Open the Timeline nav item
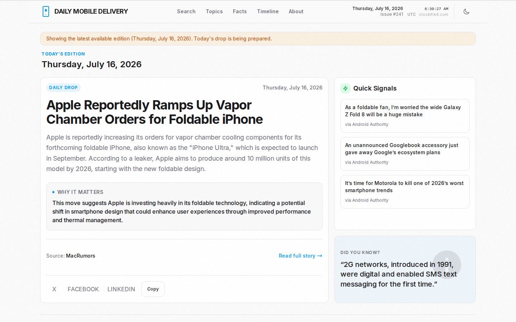Image resolution: width=516 pixels, height=322 pixels. pyautogui.click(x=268, y=11)
